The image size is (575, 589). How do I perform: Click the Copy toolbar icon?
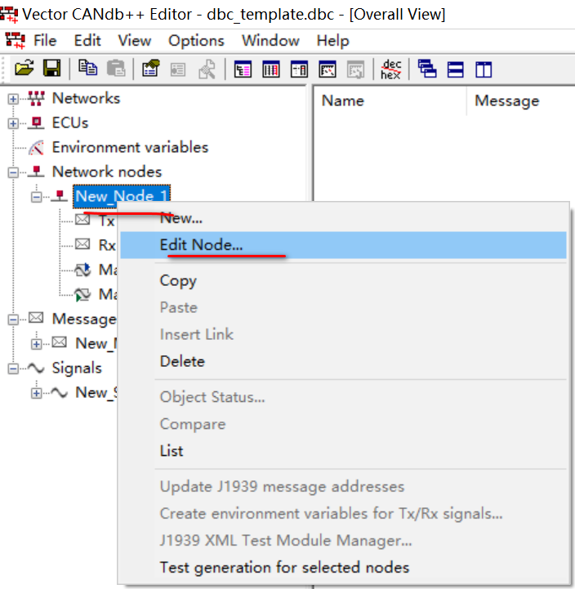(87, 69)
